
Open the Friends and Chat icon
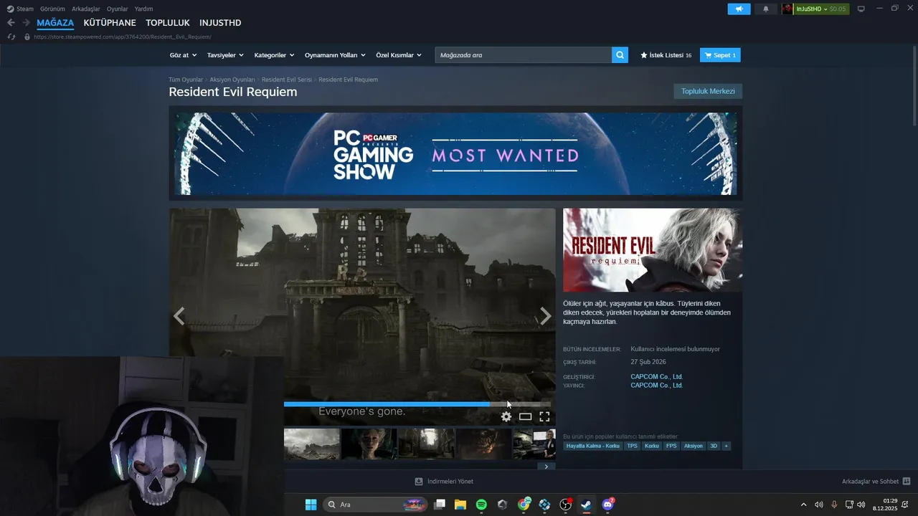[907, 482]
